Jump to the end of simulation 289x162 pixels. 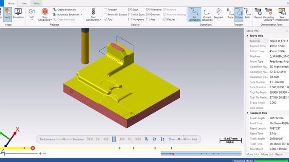click(x=138, y=139)
